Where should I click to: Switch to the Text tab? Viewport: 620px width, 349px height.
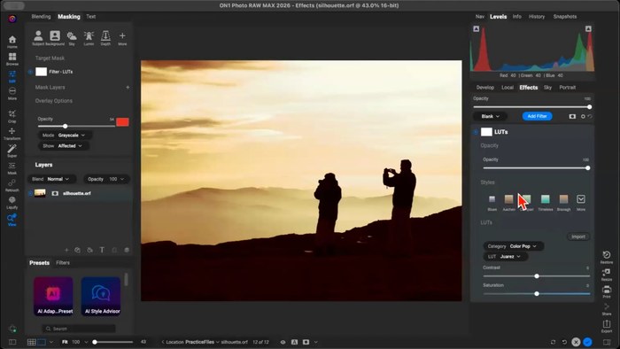pyautogui.click(x=91, y=17)
